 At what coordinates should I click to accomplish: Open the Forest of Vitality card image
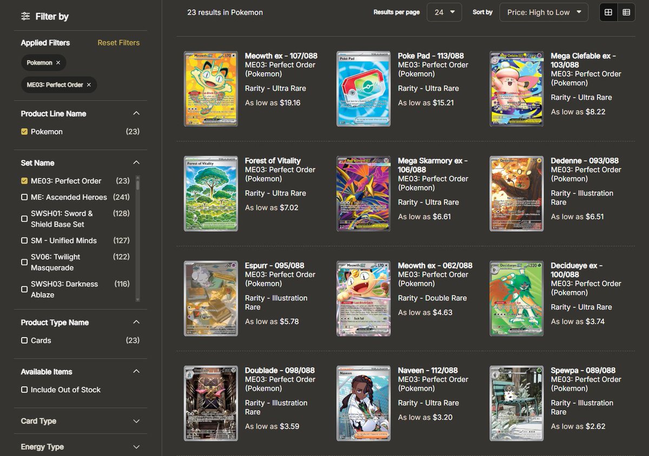[x=211, y=194]
